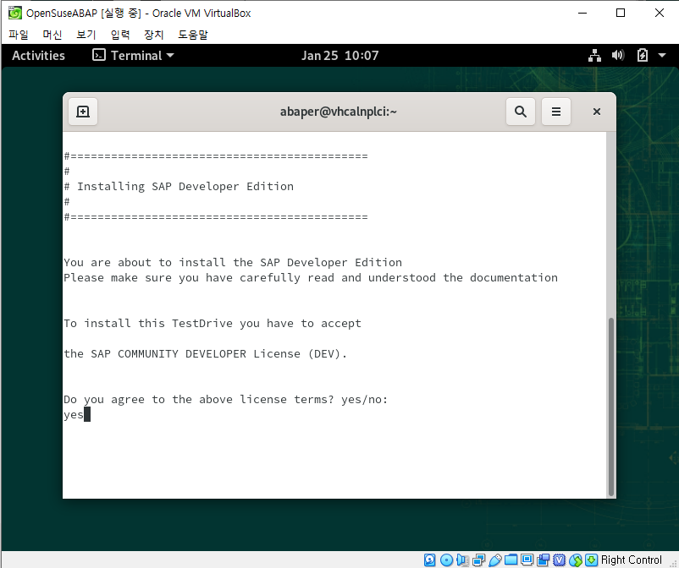Maximize the VirtualBox window
The height and width of the screenshot is (568, 679).
(x=621, y=13)
